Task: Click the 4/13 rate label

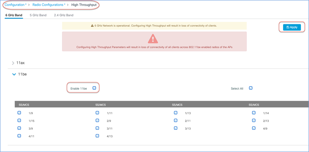Action: point(110,136)
